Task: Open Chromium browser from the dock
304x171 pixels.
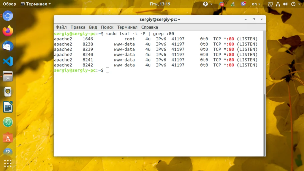Action: (x=8, y=16)
